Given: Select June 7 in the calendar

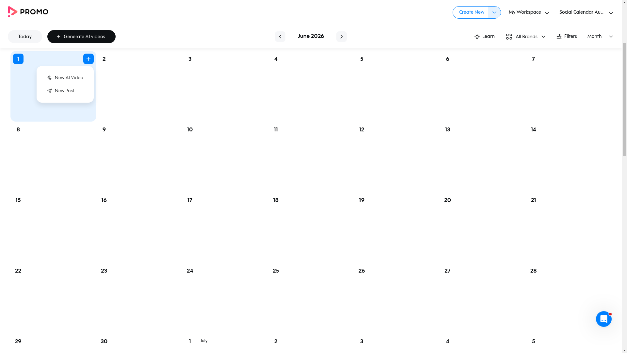Looking at the screenshot, I should pyautogui.click(x=534, y=59).
